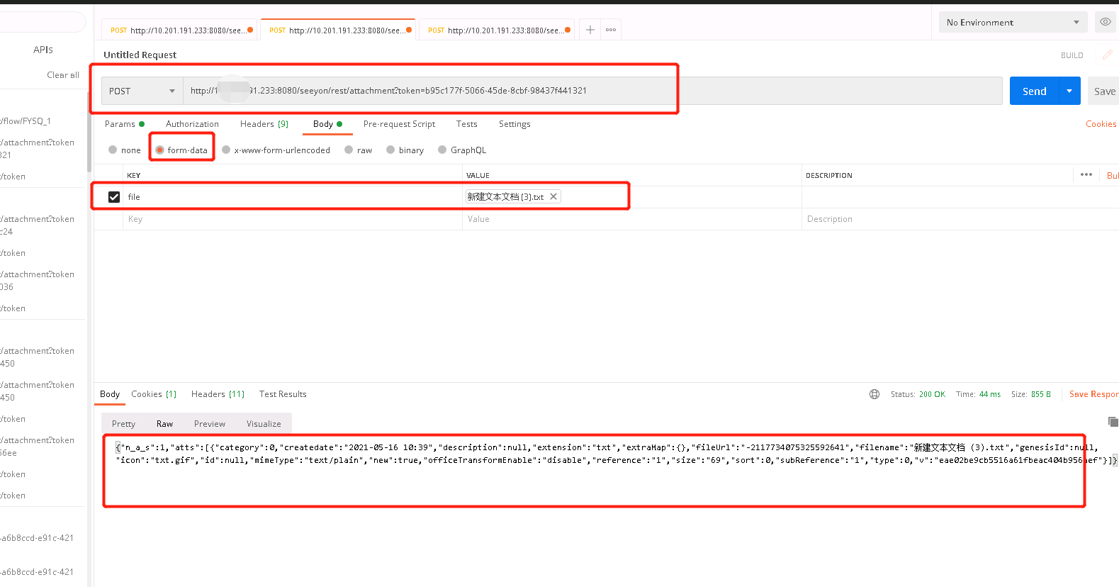
Task: Click the BUILD mode label
Action: [x=1072, y=55]
